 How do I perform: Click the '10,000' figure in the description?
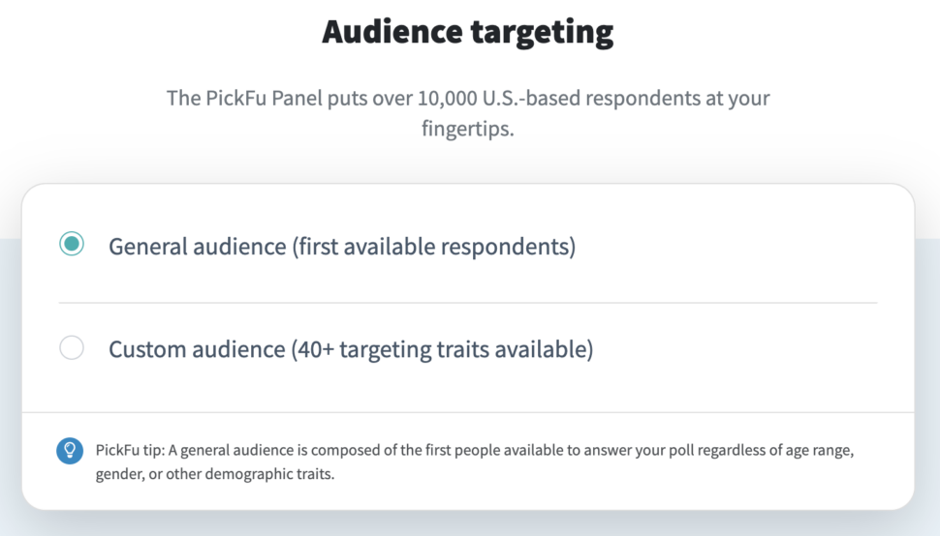pyautogui.click(x=447, y=98)
